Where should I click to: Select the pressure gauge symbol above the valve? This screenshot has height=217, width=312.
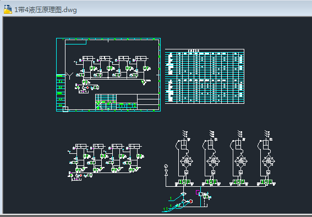point(166,166)
